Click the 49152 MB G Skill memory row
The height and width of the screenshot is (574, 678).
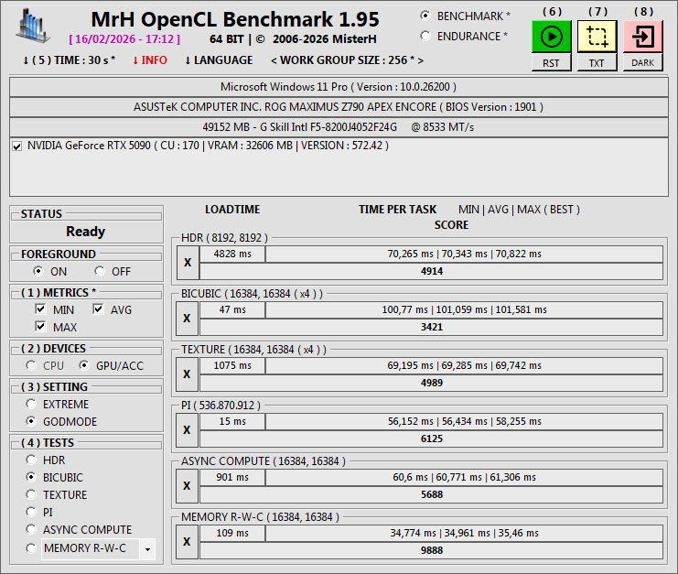[x=339, y=127]
